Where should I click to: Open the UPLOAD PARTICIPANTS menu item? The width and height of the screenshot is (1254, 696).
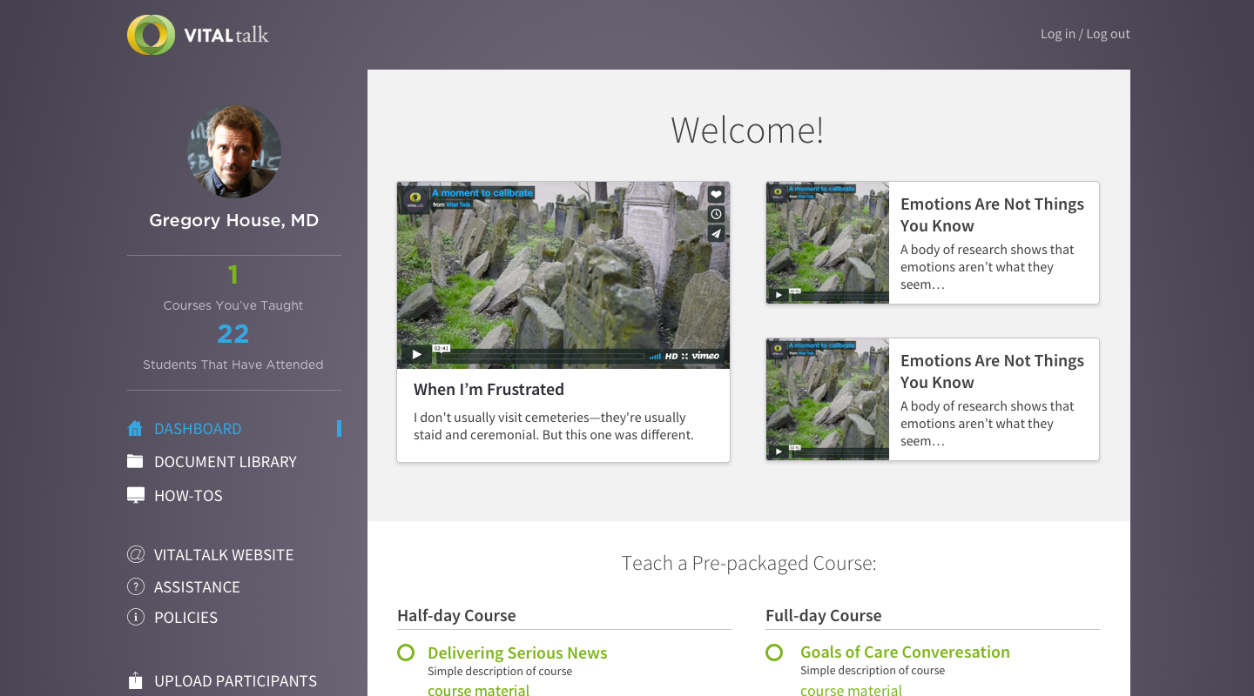pyautogui.click(x=235, y=681)
